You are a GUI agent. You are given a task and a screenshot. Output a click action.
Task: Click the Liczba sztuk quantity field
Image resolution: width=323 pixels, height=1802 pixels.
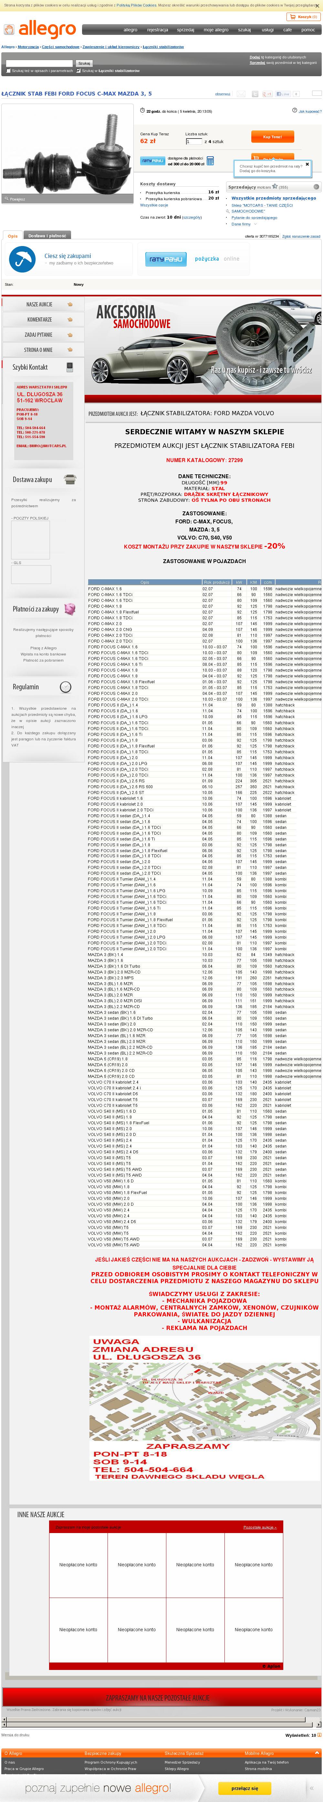pyautogui.click(x=194, y=141)
